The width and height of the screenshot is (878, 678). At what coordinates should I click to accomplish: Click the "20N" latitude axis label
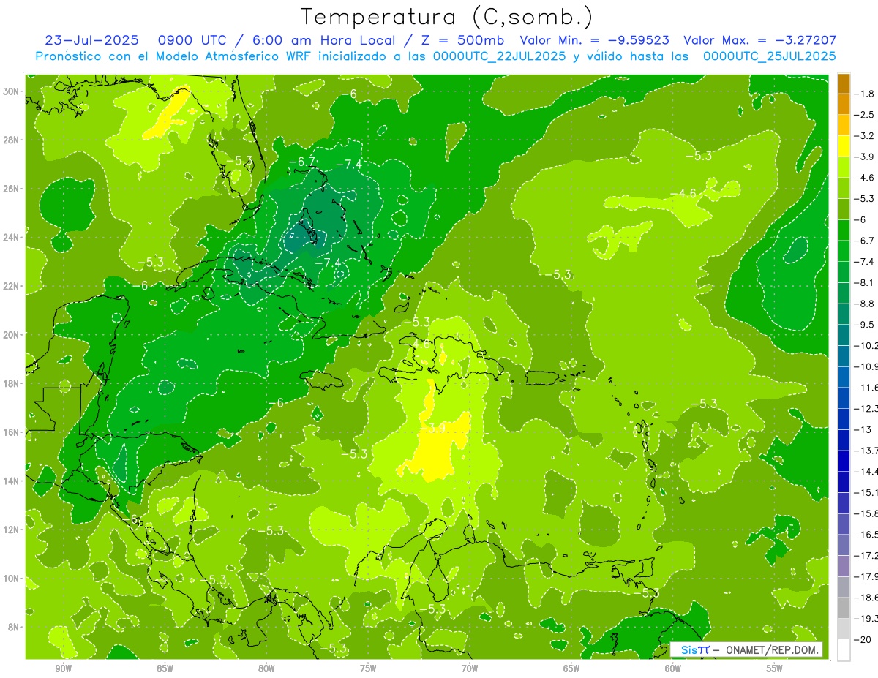pyautogui.click(x=12, y=335)
